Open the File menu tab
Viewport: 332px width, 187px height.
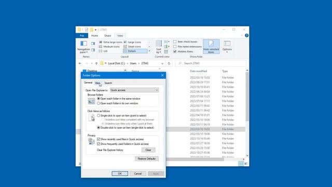pyautogui.click(x=82, y=36)
